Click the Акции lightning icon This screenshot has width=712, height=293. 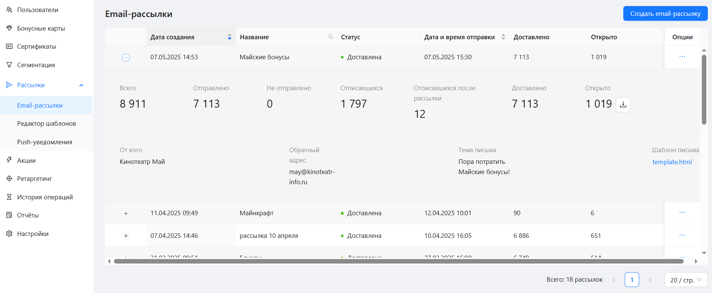(x=9, y=160)
